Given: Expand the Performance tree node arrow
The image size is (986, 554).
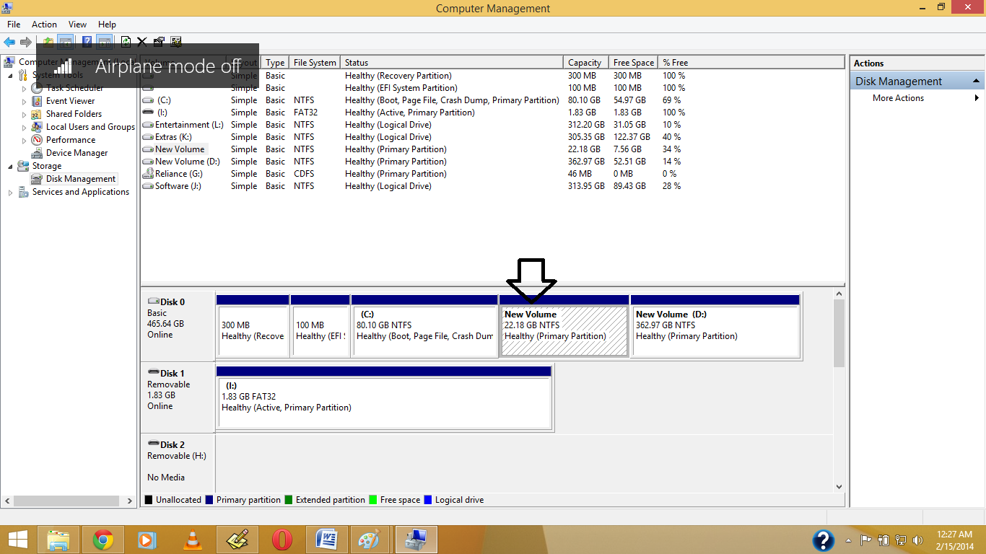Looking at the screenshot, I should tap(24, 140).
